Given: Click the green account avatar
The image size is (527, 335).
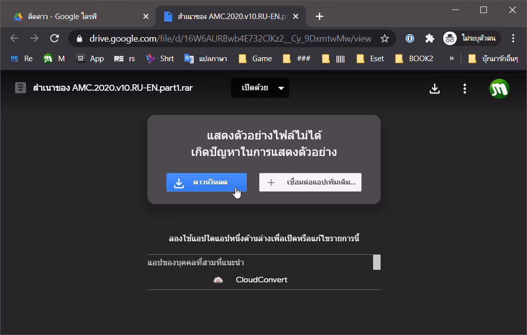Looking at the screenshot, I should [499, 89].
